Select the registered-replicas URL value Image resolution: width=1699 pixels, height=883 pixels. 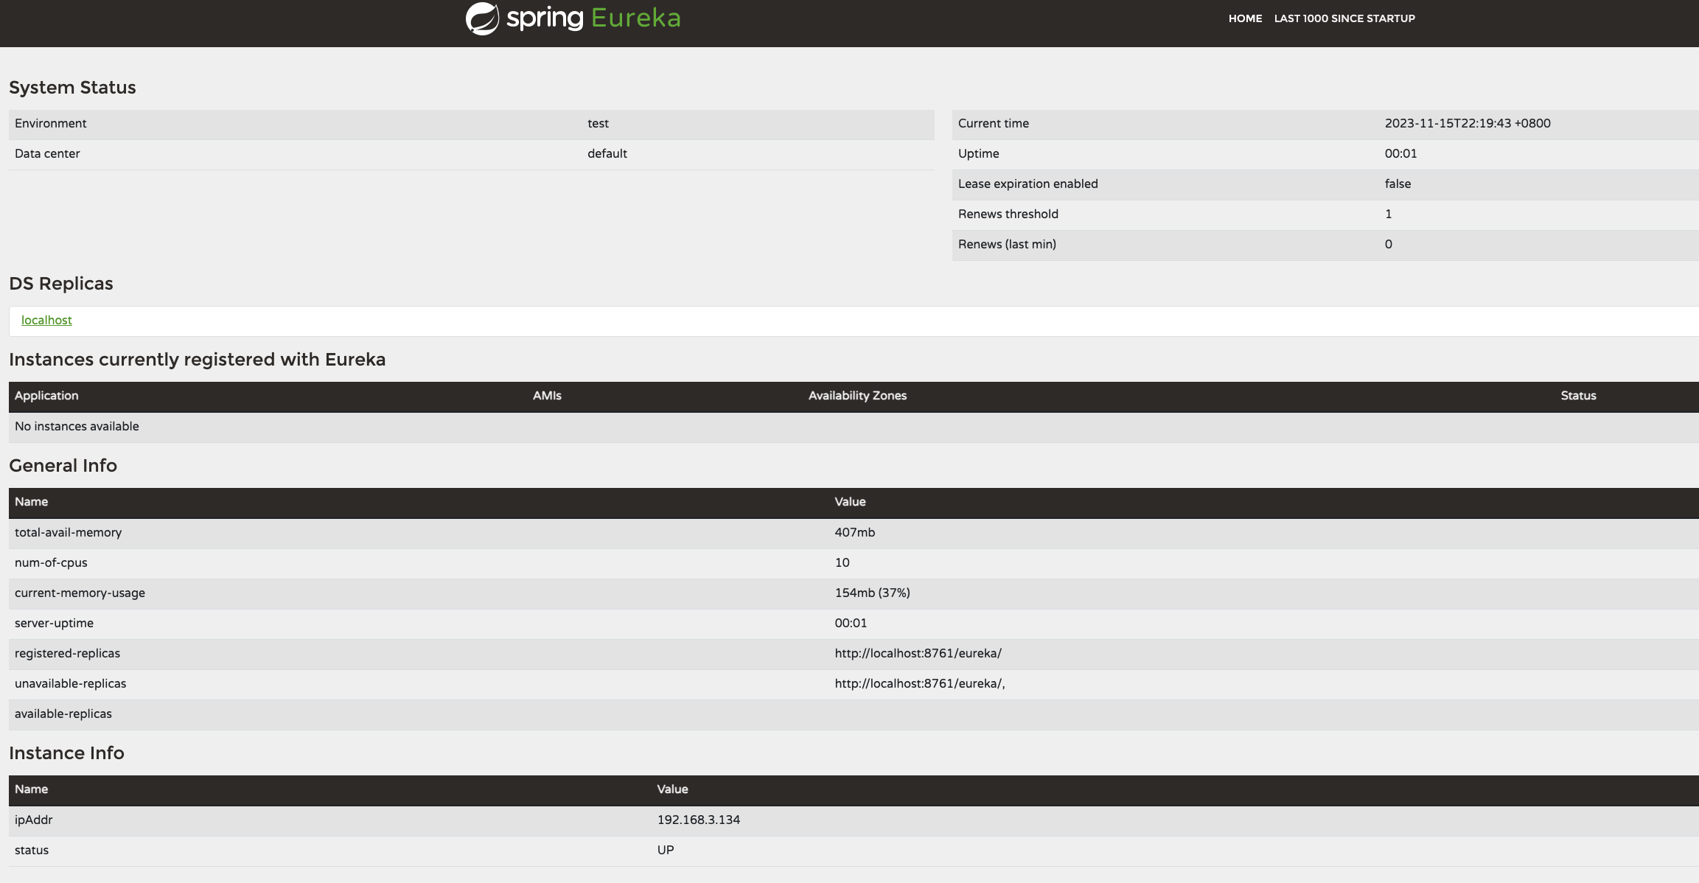pos(918,653)
